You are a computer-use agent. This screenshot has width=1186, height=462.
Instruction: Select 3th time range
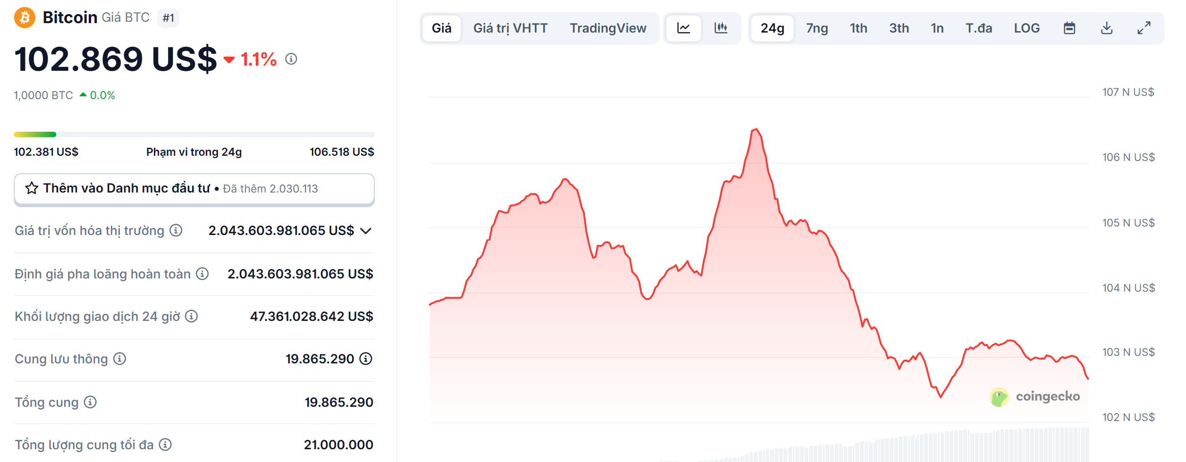(x=899, y=28)
